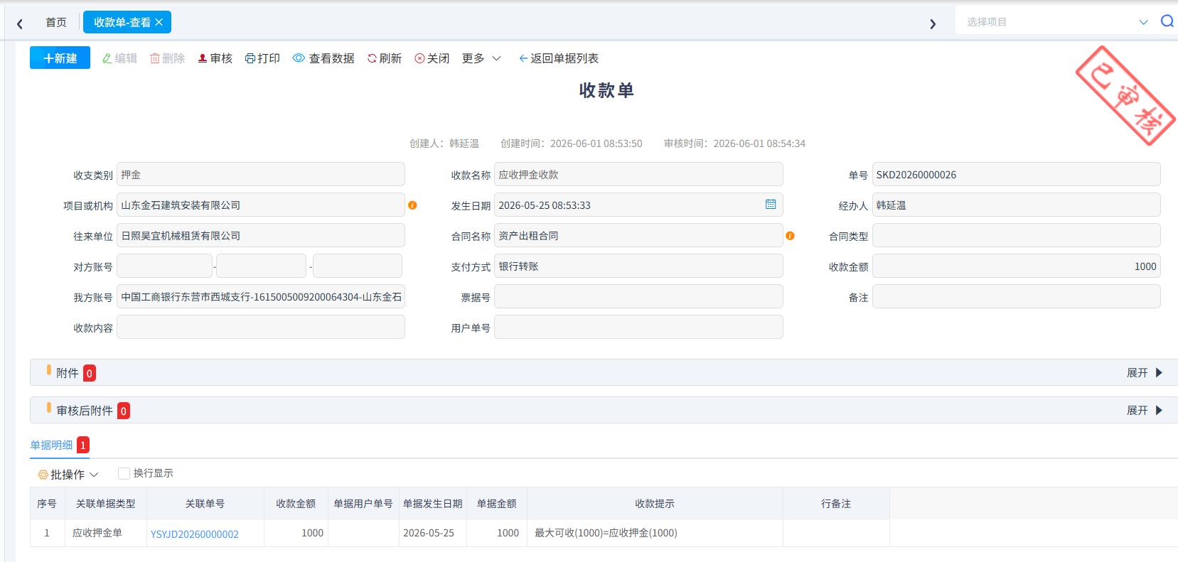Click the 刷新 refresh icon

(372, 58)
